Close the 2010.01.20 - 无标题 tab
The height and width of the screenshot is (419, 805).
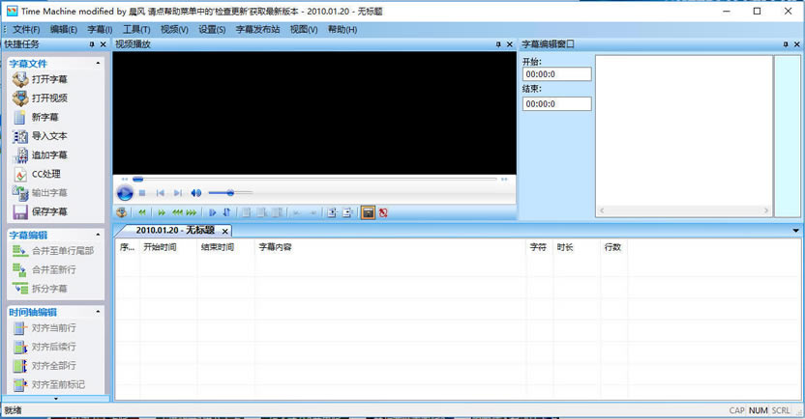click(x=225, y=231)
